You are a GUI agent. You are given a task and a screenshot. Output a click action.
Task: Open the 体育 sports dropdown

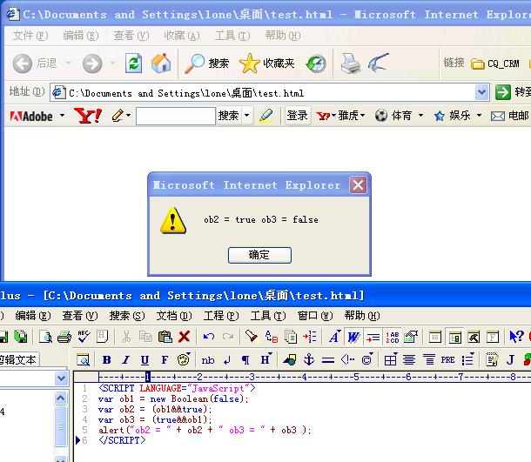399,116
